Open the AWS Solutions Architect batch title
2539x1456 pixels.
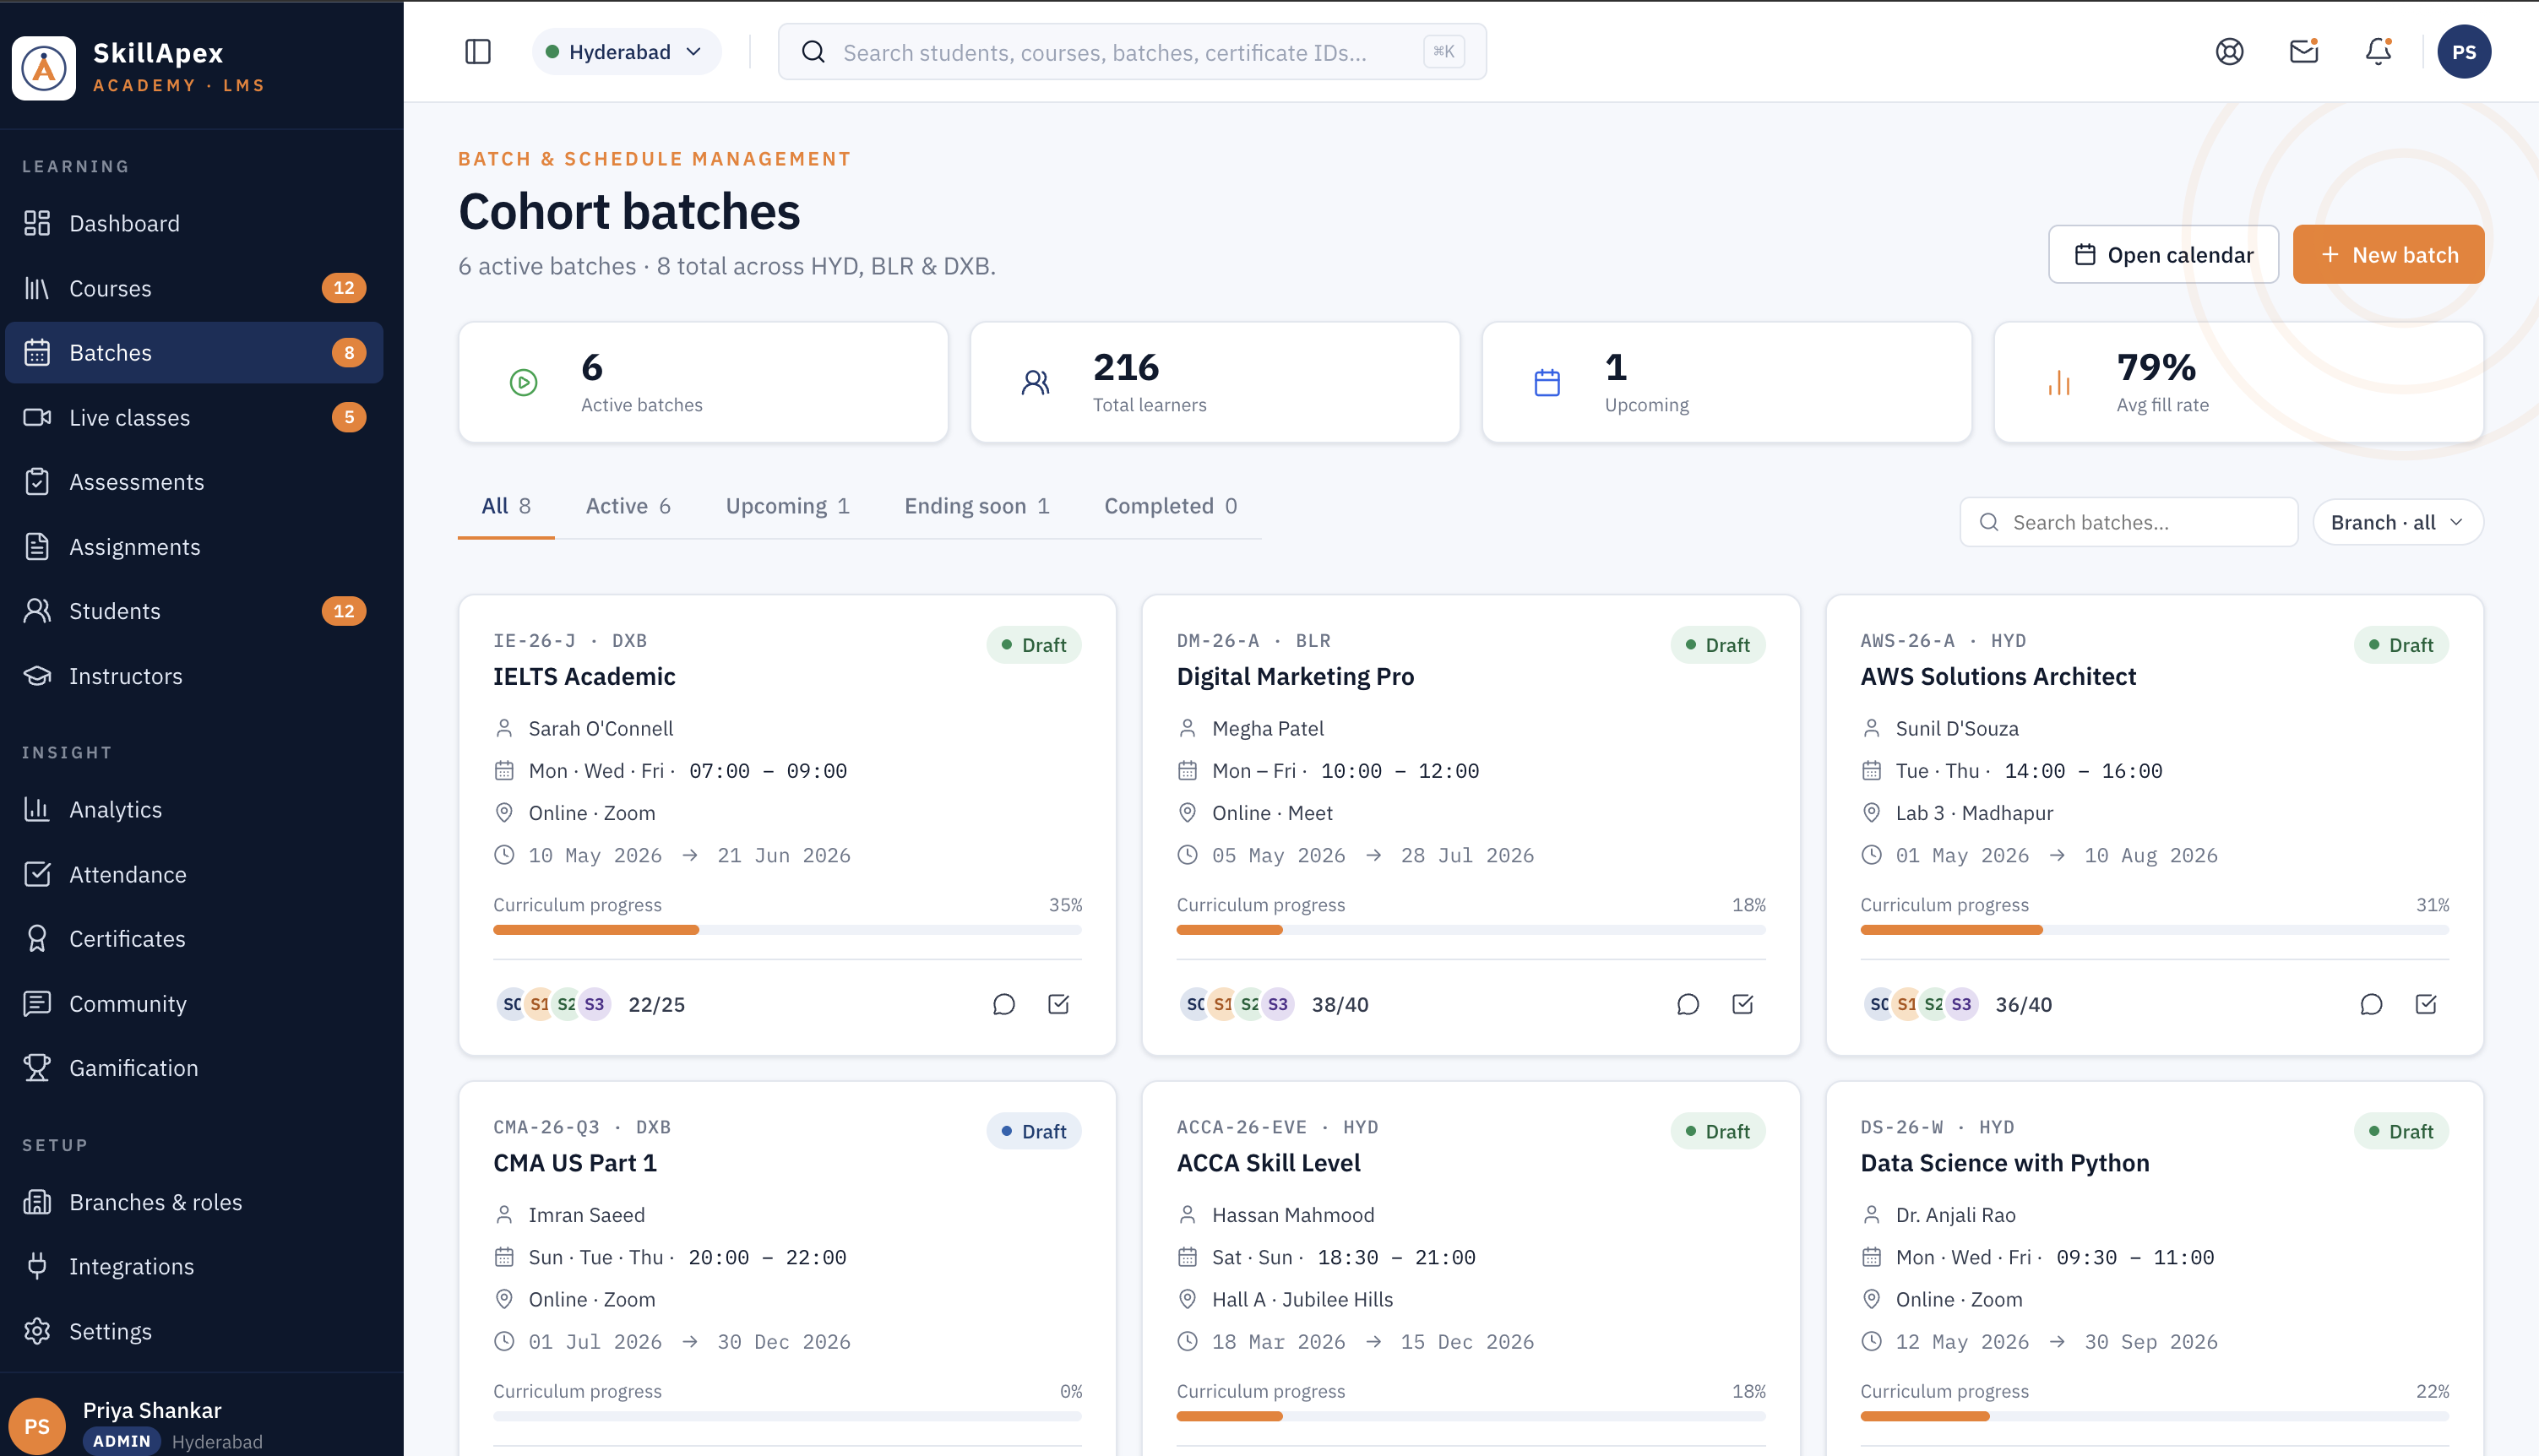click(1997, 676)
